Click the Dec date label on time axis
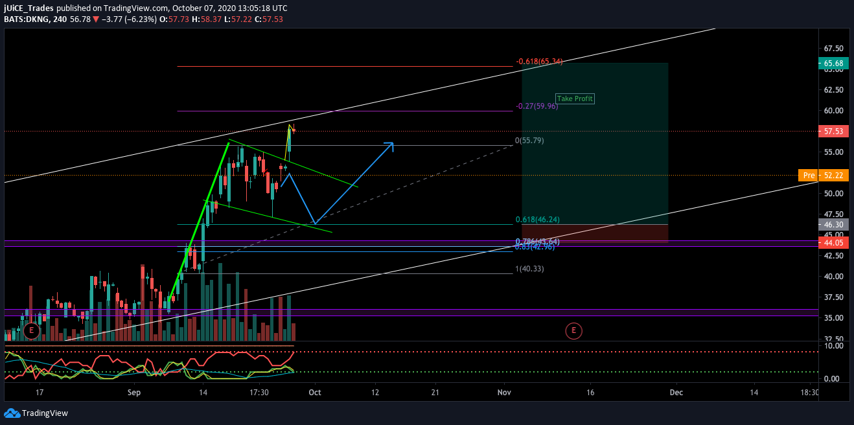 point(676,392)
